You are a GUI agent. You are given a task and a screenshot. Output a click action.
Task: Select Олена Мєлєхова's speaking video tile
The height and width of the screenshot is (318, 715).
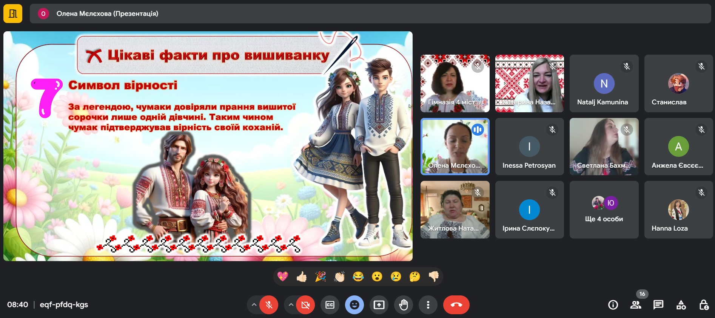(455, 147)
